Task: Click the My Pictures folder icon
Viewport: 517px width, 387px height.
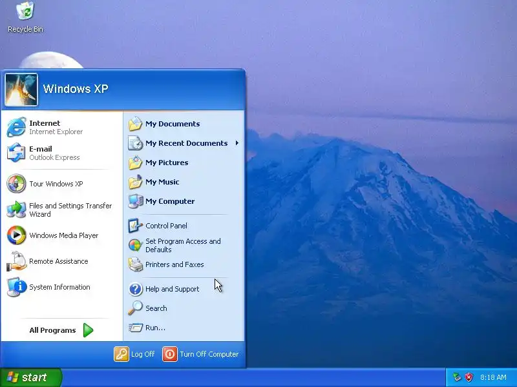Action: pyautogui.click(x=135, y=163)
